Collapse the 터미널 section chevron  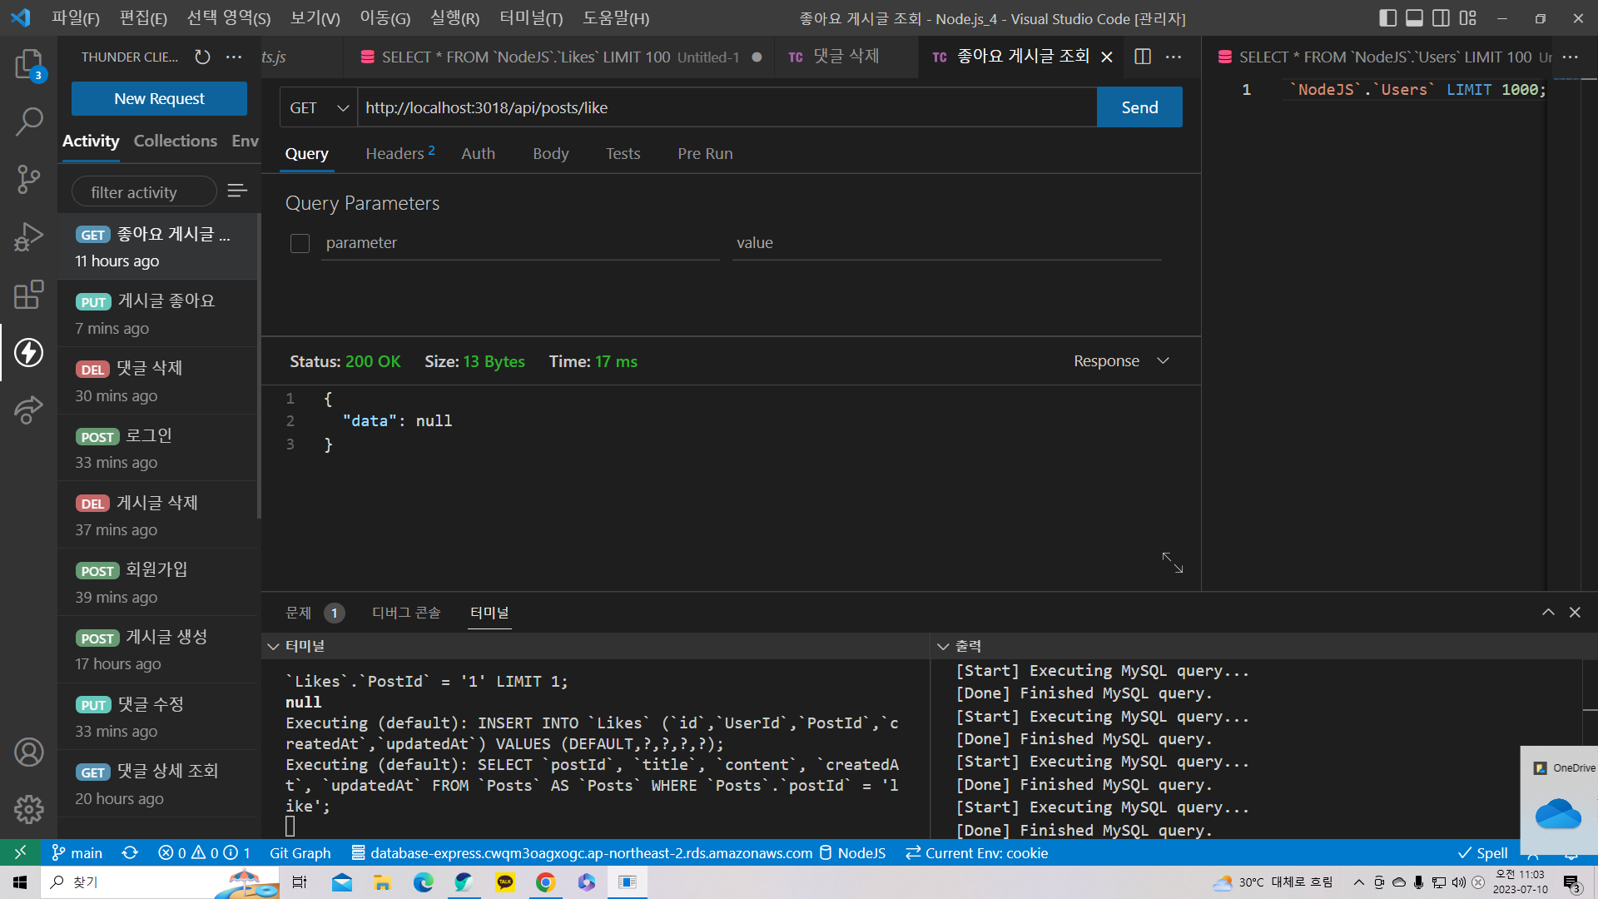(x=273, y=646)
